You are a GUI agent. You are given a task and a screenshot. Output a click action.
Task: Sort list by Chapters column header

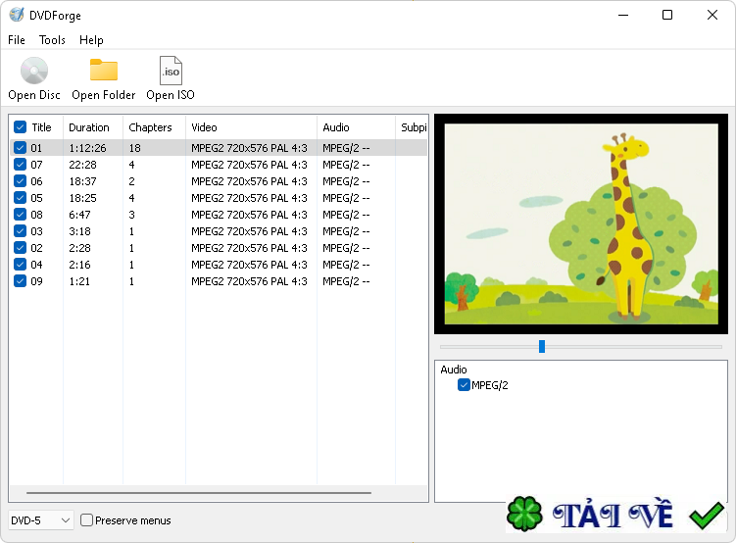(150, 127)
